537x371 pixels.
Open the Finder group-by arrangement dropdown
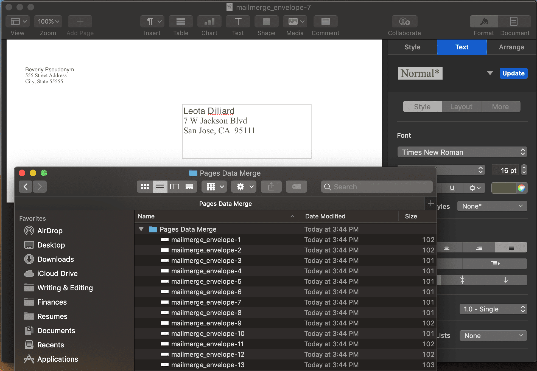click(x=214, y=187)
